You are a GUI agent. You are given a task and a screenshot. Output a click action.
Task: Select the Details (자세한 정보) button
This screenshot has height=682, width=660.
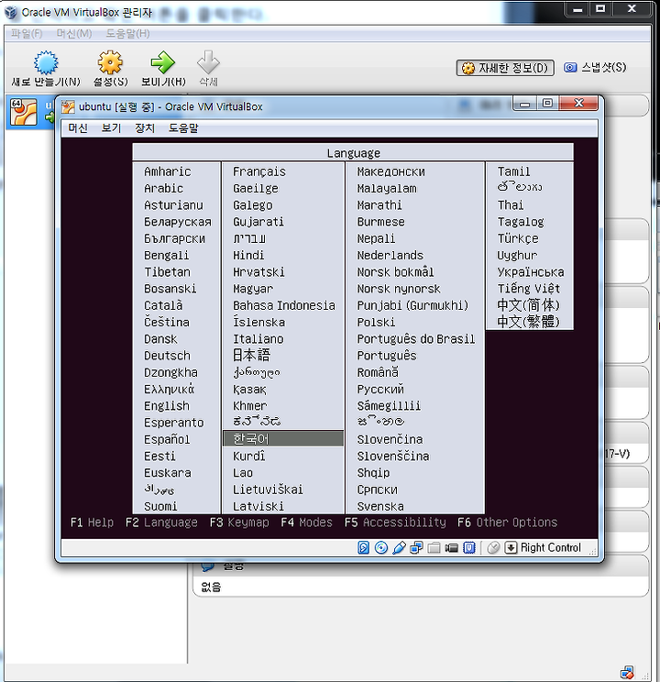pyautogui.click(x=505, y=68)
